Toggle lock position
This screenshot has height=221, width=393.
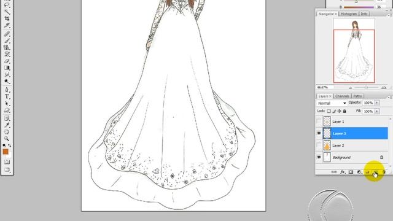339,111
